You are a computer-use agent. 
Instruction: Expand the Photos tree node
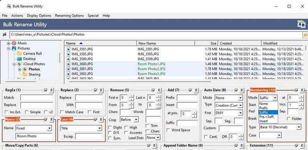20,69
